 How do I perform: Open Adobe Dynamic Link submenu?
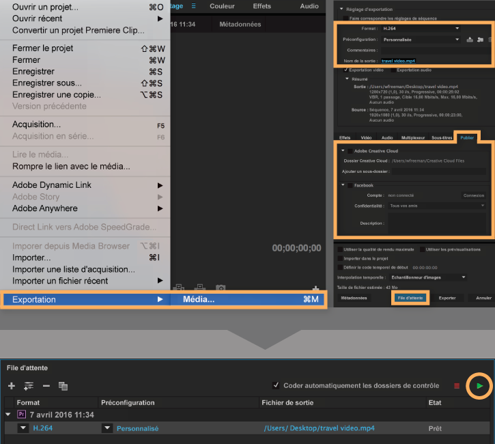85,185
